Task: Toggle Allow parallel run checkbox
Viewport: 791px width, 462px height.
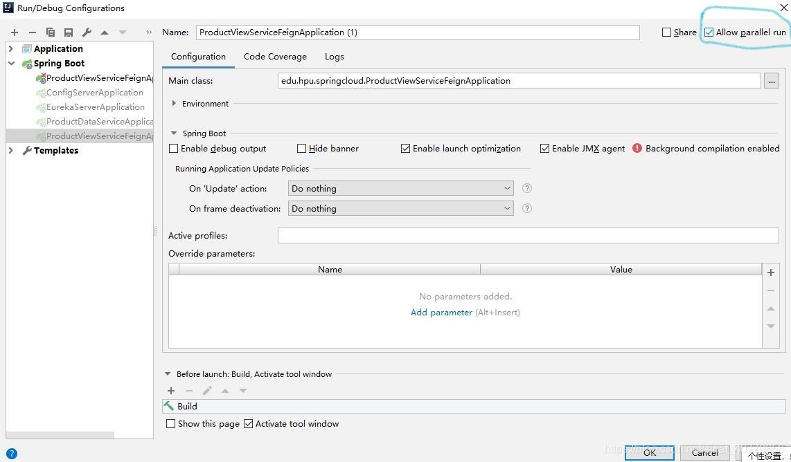Action: coord(709,33)
